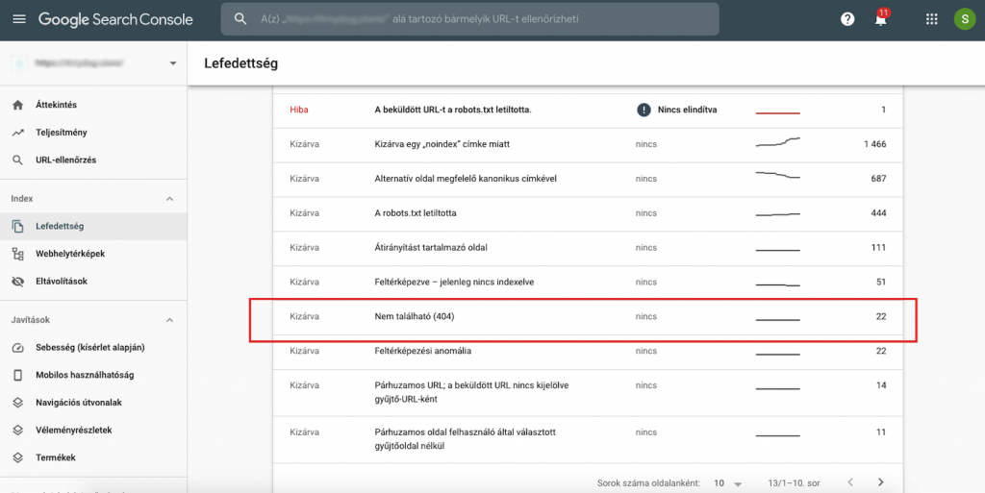Viewport: 985px width, 493px height.
Task: Open Navigációs útvonalak report
Action: tap(93, 403)
